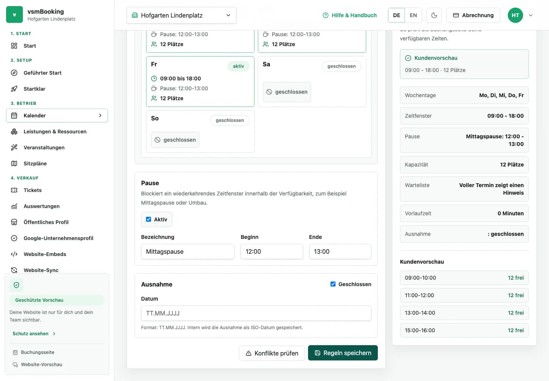Open the Hofgarten Lindenplatz location dropdown
549x381 pixels.
(x=181, y=15)
